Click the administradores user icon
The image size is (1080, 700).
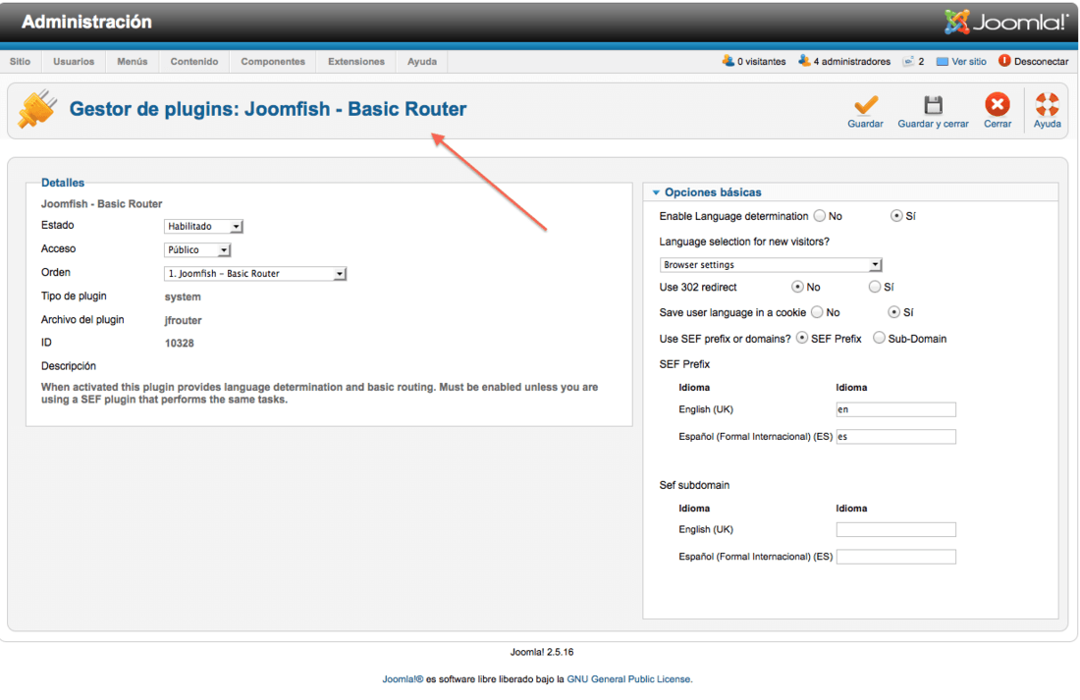tap(804, 61)
